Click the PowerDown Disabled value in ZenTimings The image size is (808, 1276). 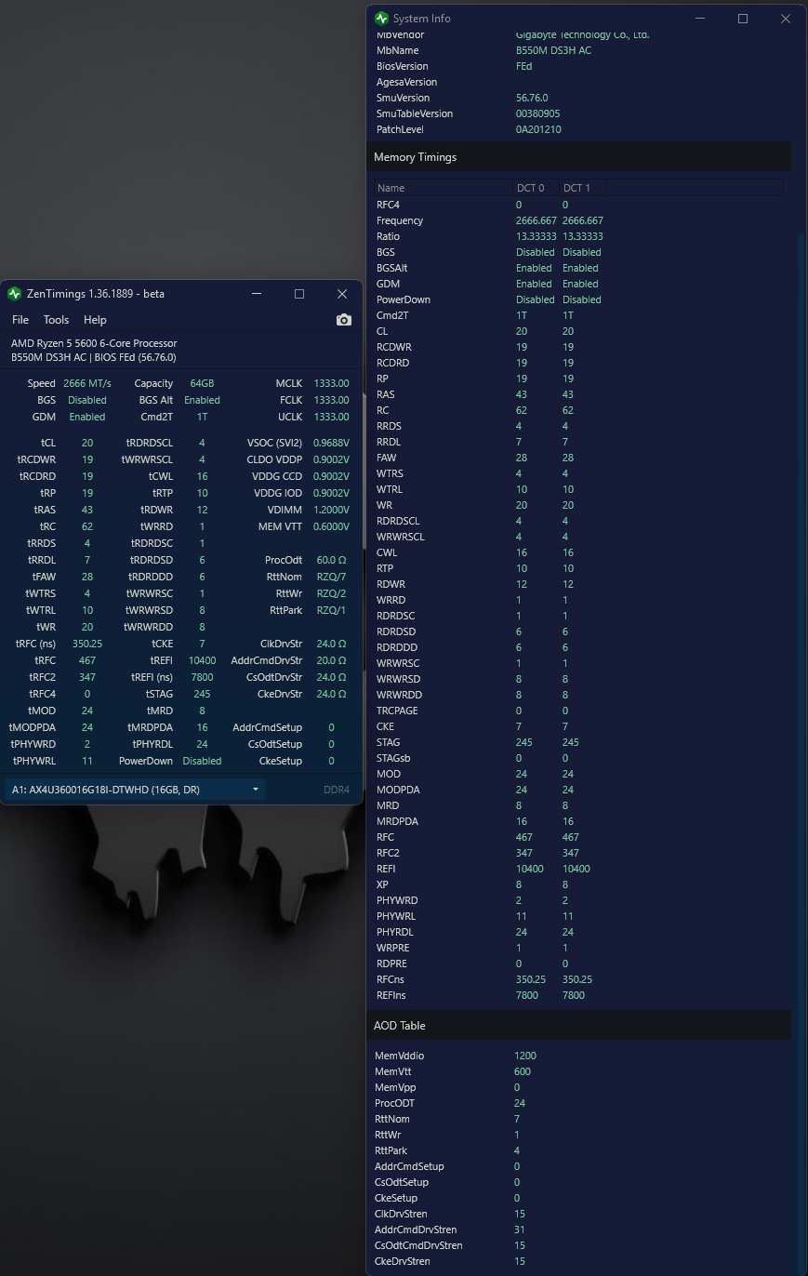[202, 761]
